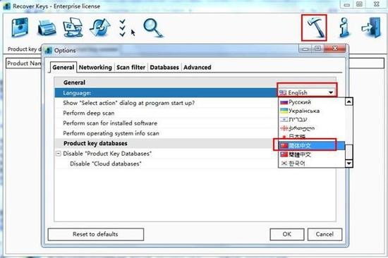The image size is (388, 258).
Task: Click the checkmarks list toolbar icon
Action: coord(122,28)
